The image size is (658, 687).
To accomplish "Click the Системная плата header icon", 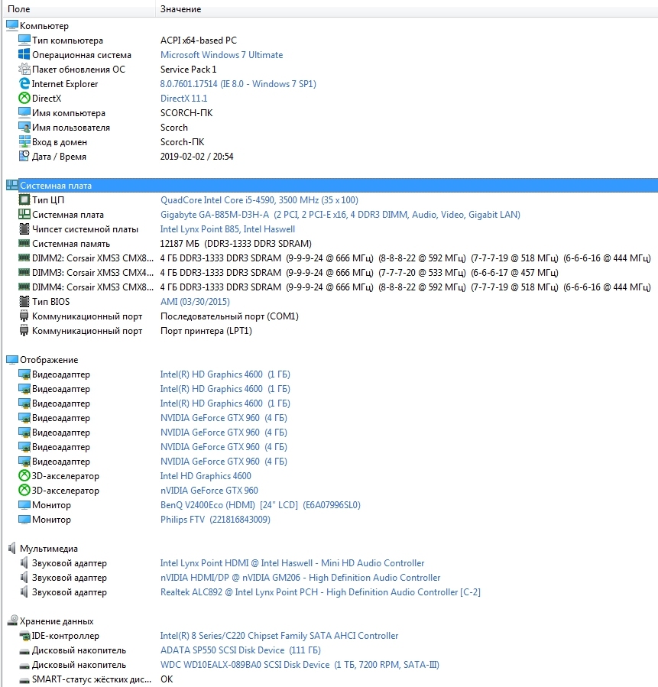I will (x=11, y=186).
